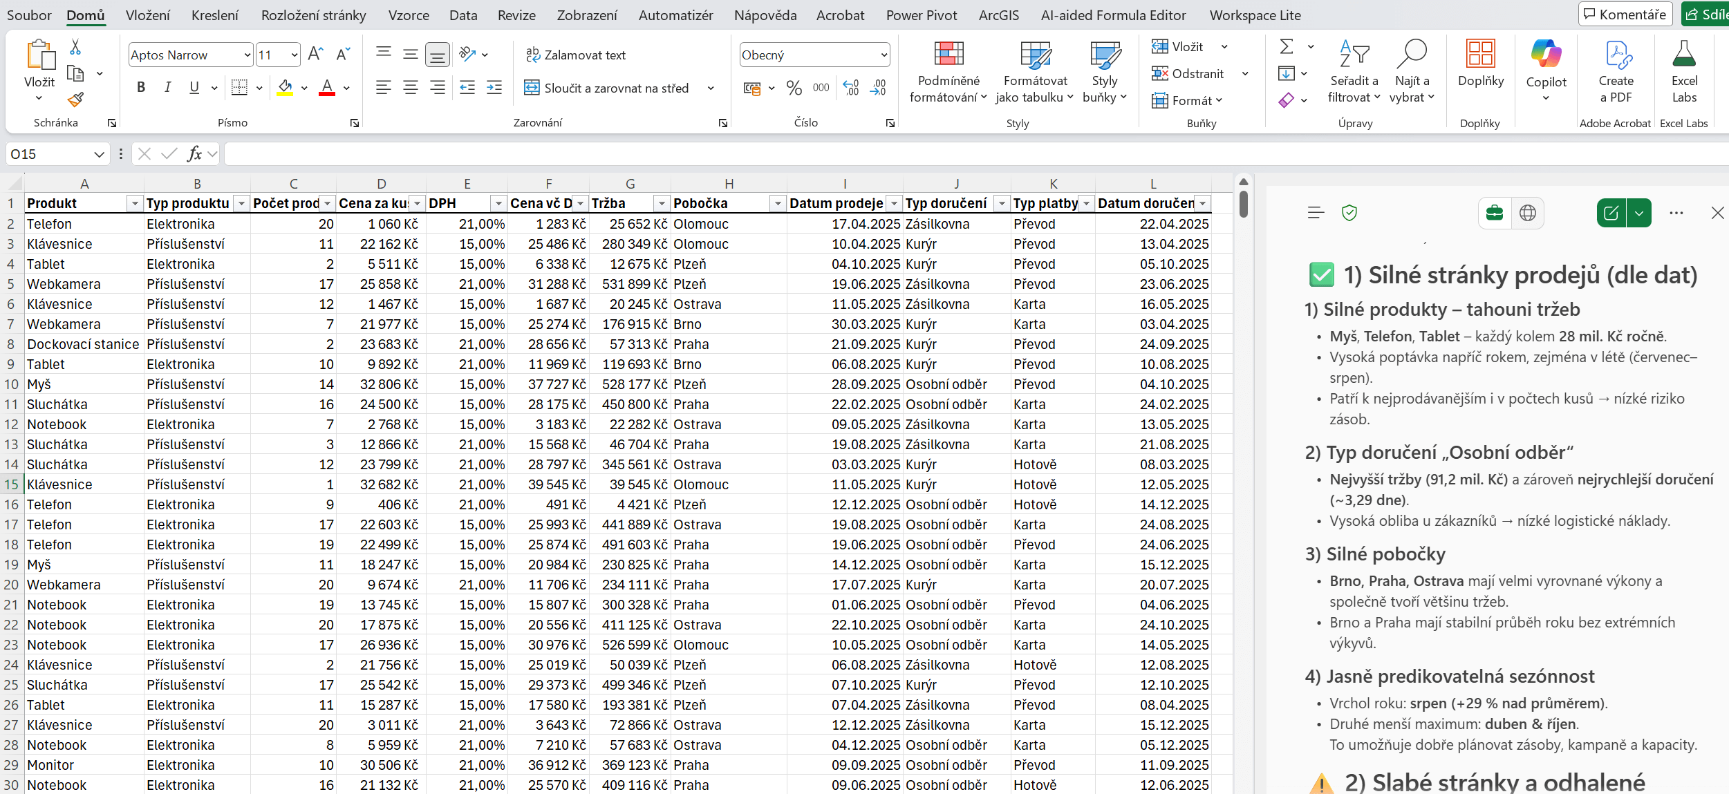Viewport: 1729px width, 794px height.
Task: Click the AutoSum sigma icon
Action: tap(1286, 46)
